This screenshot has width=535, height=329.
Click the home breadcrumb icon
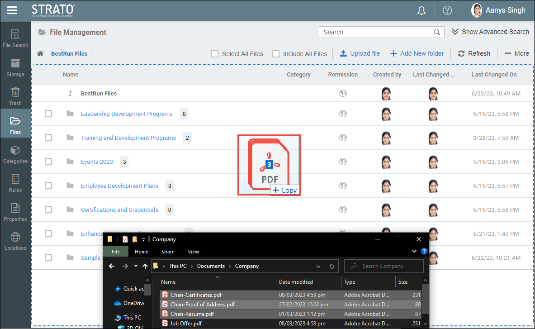(x=40, y=54)
